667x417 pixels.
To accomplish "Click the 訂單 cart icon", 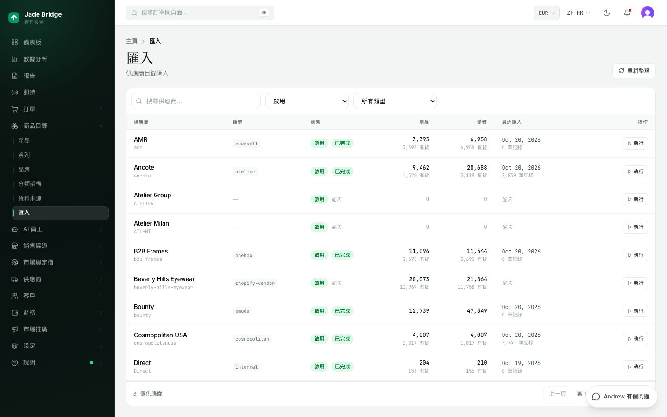I will (14, 109).
